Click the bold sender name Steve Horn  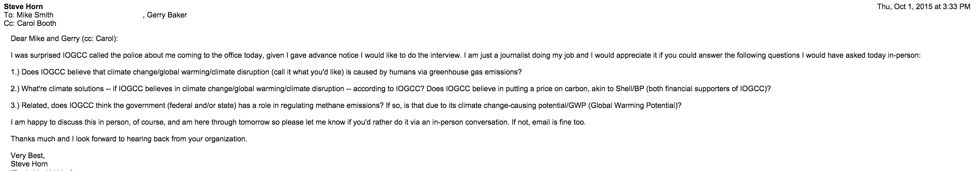23,6
